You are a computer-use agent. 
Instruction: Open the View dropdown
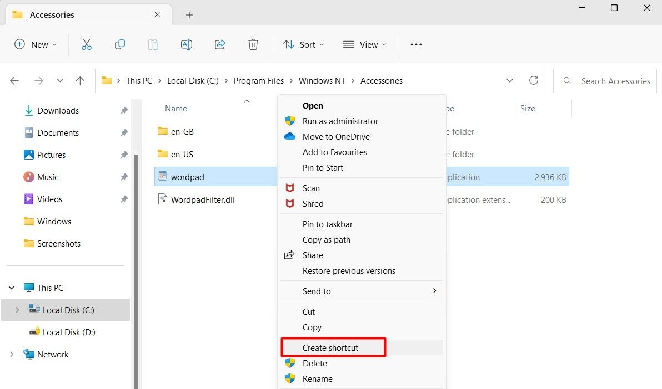point(364,44)
